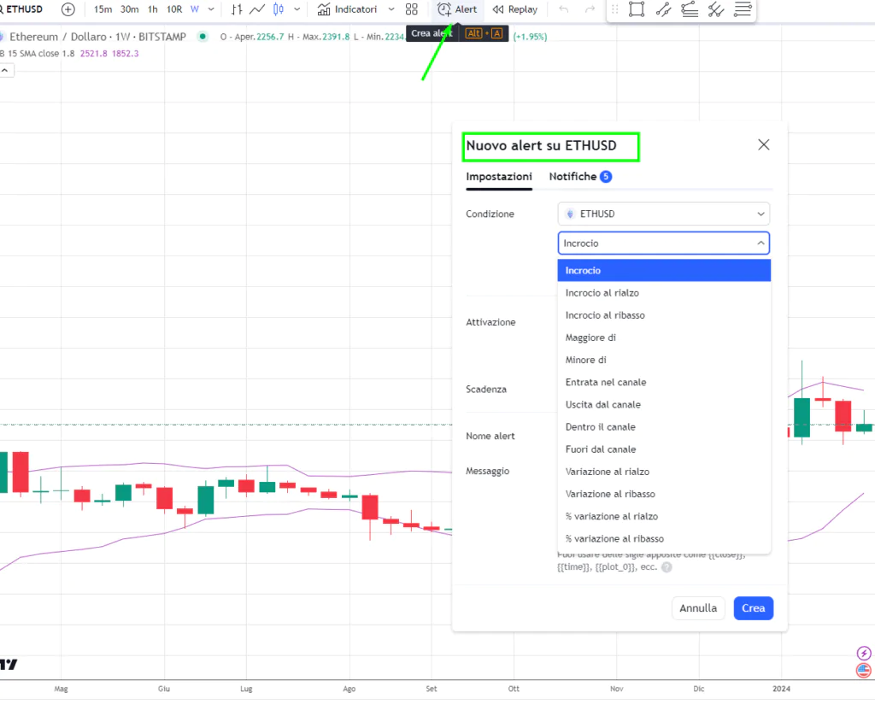Switch to the Impostazioni tab

click(x=499, y=176)
